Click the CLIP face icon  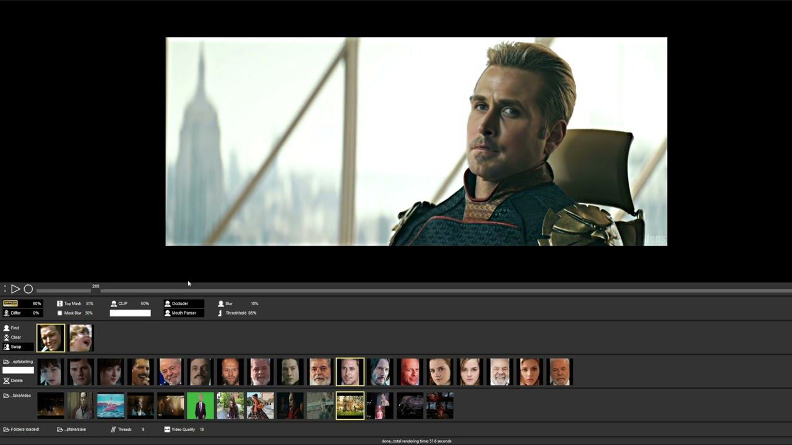pyautogui.click(x=114, y=303)
